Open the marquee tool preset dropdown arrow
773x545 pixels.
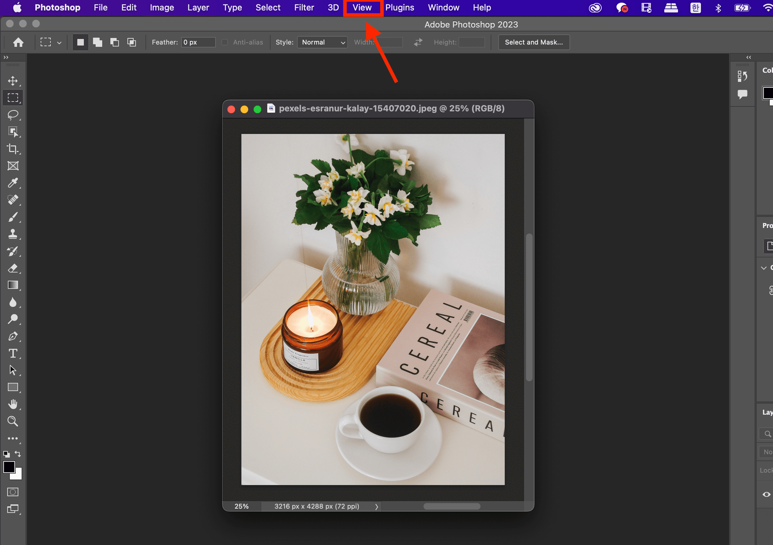coord(59,43)
